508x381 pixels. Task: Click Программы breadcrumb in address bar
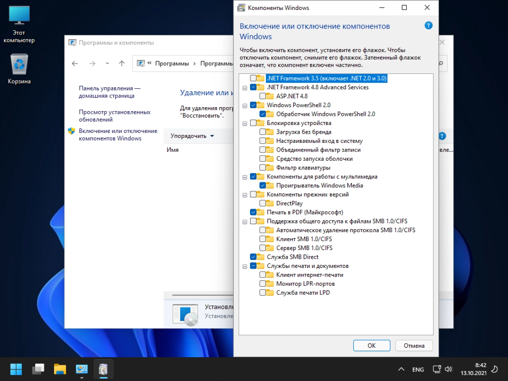click(172, 63)
